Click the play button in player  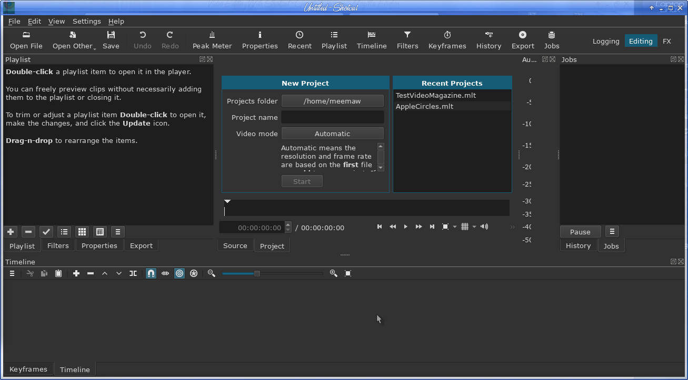click(x=405, y=227)
